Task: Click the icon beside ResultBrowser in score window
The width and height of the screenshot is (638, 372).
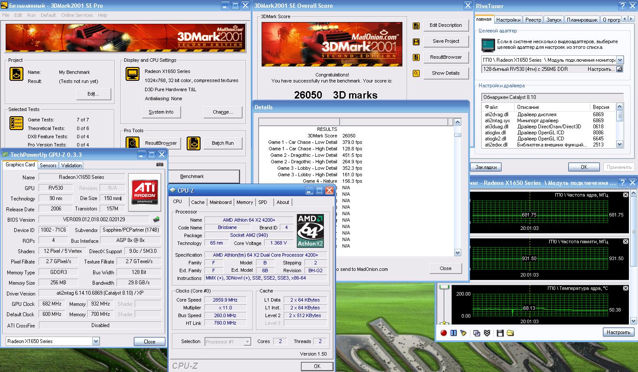Action: coord(416,57)
